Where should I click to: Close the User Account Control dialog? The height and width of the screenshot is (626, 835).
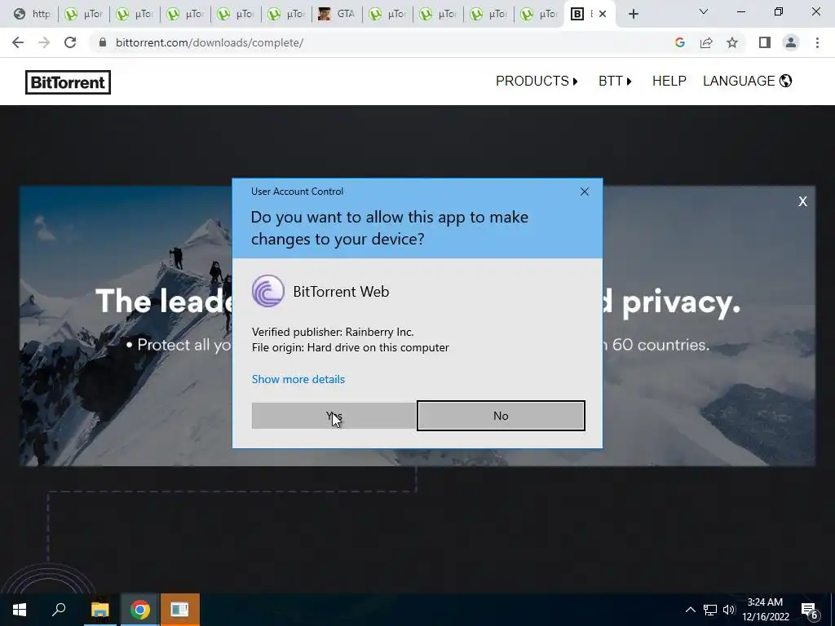(584, 192)
